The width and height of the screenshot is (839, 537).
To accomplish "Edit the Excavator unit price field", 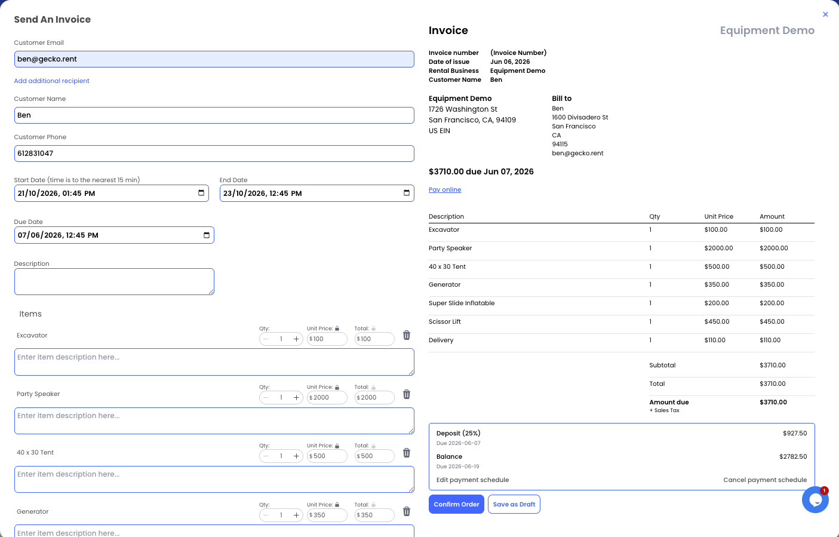I will (327, 339).
